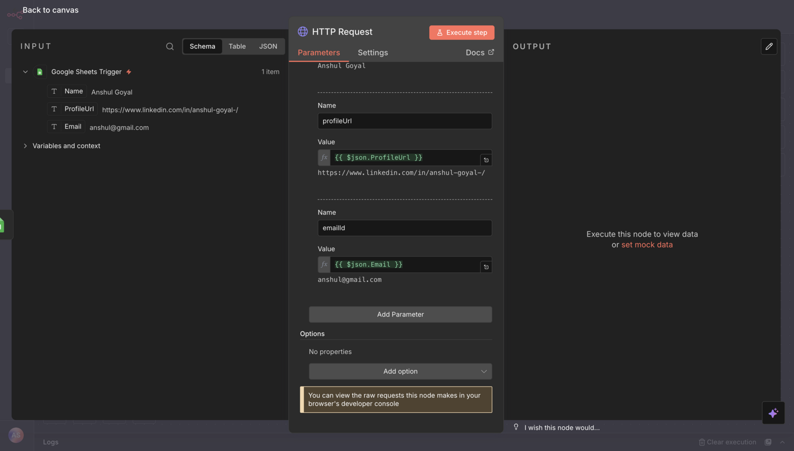Switch input view to Schema
794x451 pixels.
pos(202,46)
